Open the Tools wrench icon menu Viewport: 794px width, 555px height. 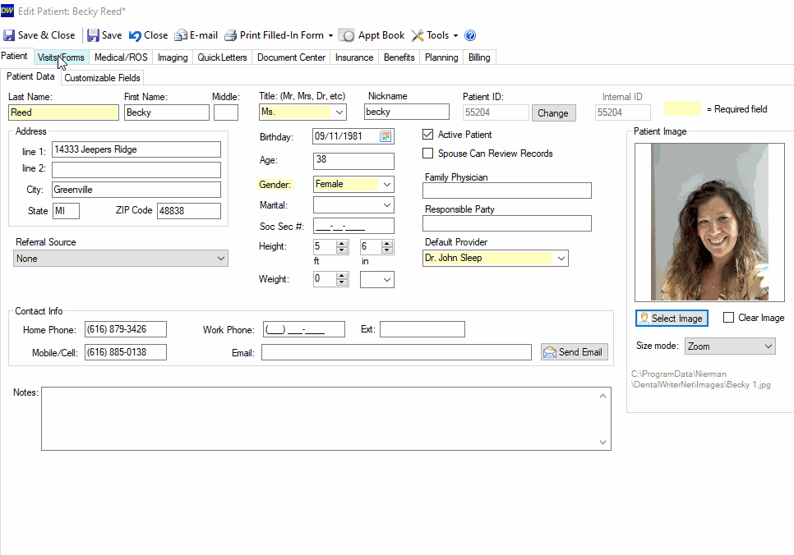pyautogui.click(x=418, y=35)
